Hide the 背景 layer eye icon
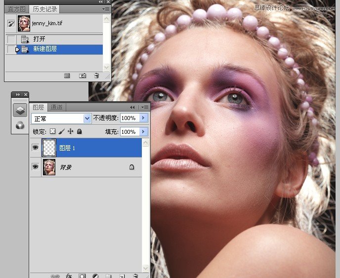The height and width of the screenshot is (278, 340). pyautogui.click(x=35, y=167)
